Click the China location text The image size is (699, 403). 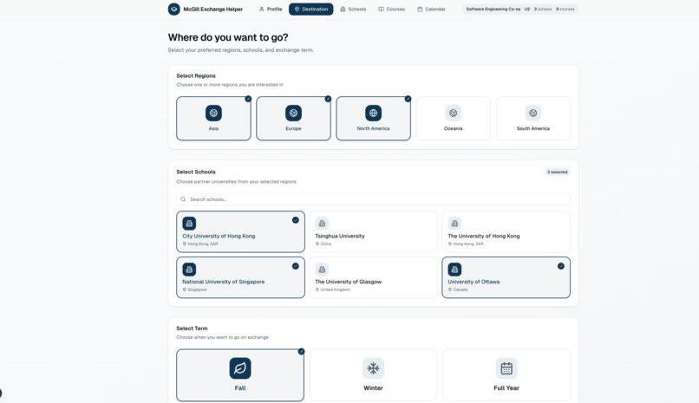tap(326, 244)
